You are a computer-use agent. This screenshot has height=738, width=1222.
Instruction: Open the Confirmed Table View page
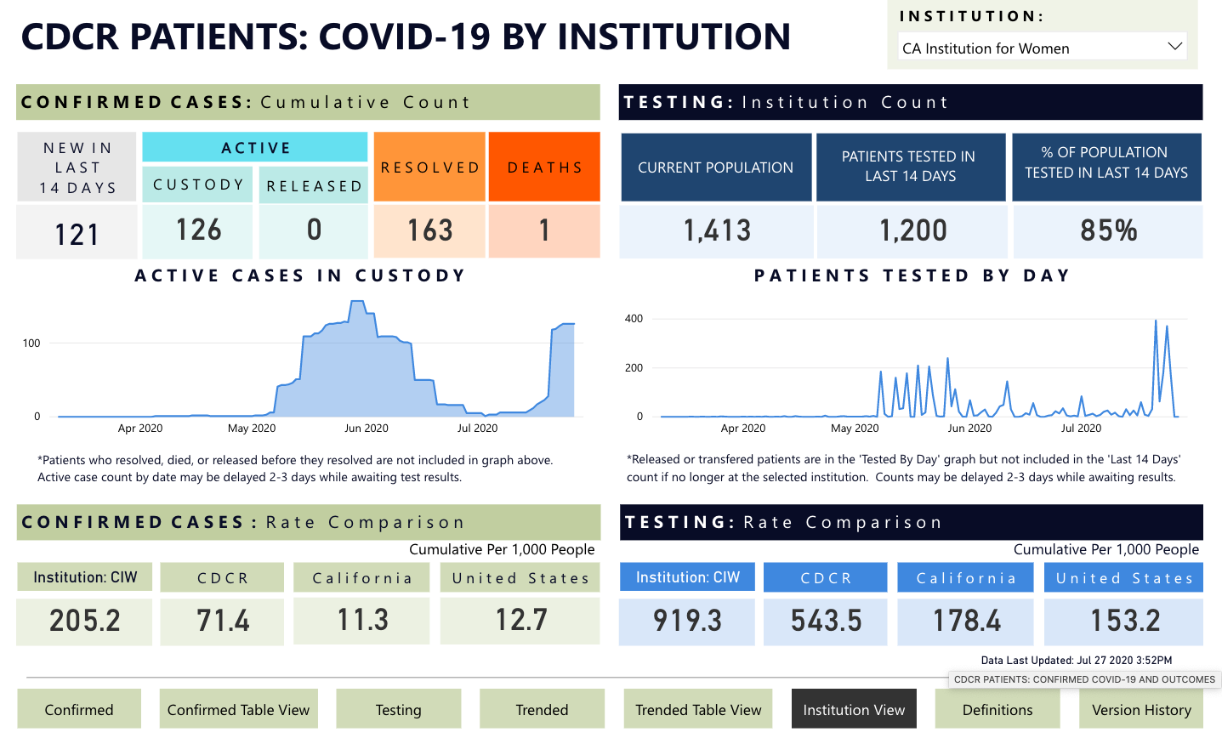(238, 709)
